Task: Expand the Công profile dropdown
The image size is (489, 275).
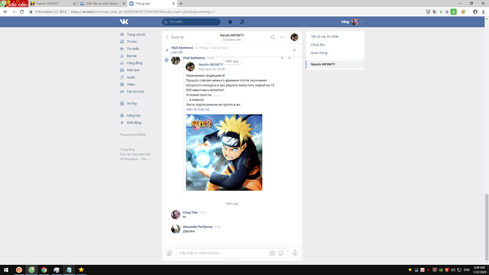Action: (x=352, y=22)
